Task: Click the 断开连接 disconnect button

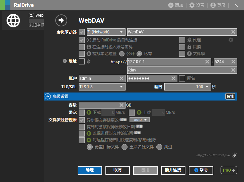Action: (x=173, y=170)
